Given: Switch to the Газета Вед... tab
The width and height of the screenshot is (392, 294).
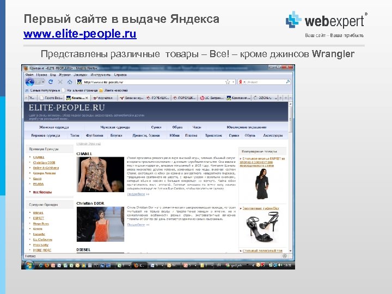Looking at the screenshot, I should tap(51, 98).
